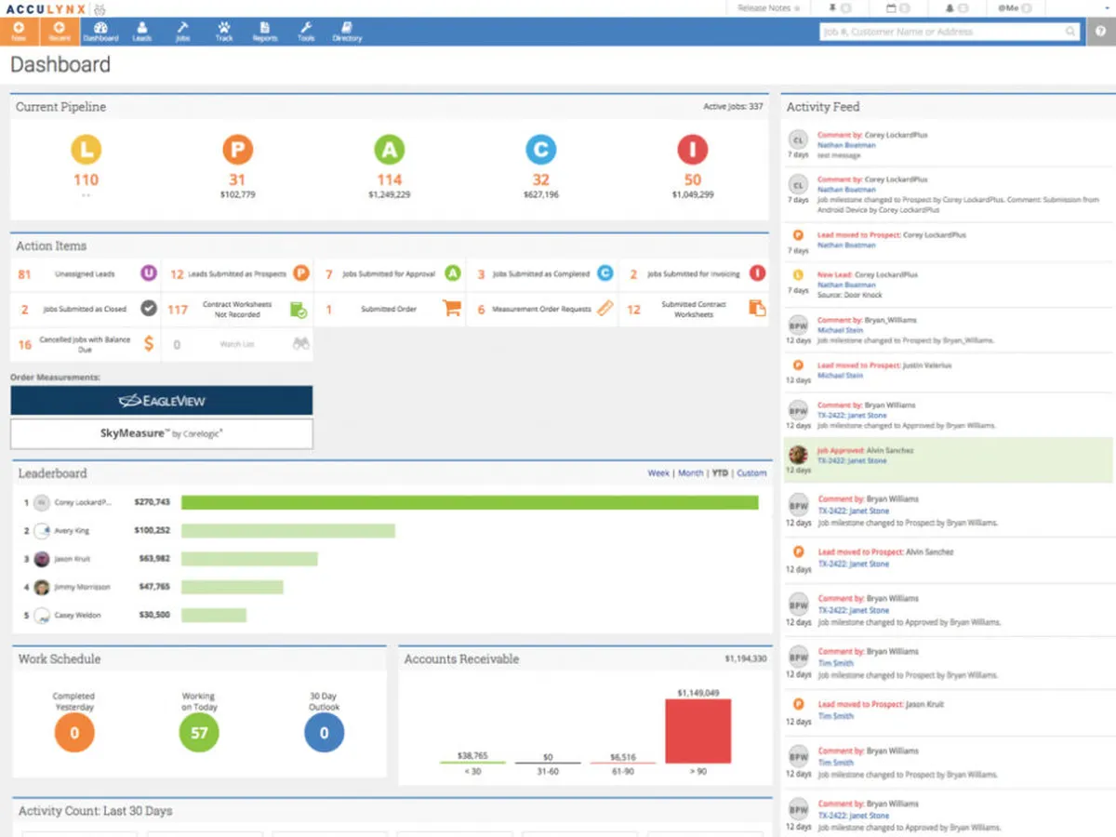Click the SkyMeasure by CoreLogic button
Image resolution: width=1116 pixels, height=837 pixels.
pos(162,433)
